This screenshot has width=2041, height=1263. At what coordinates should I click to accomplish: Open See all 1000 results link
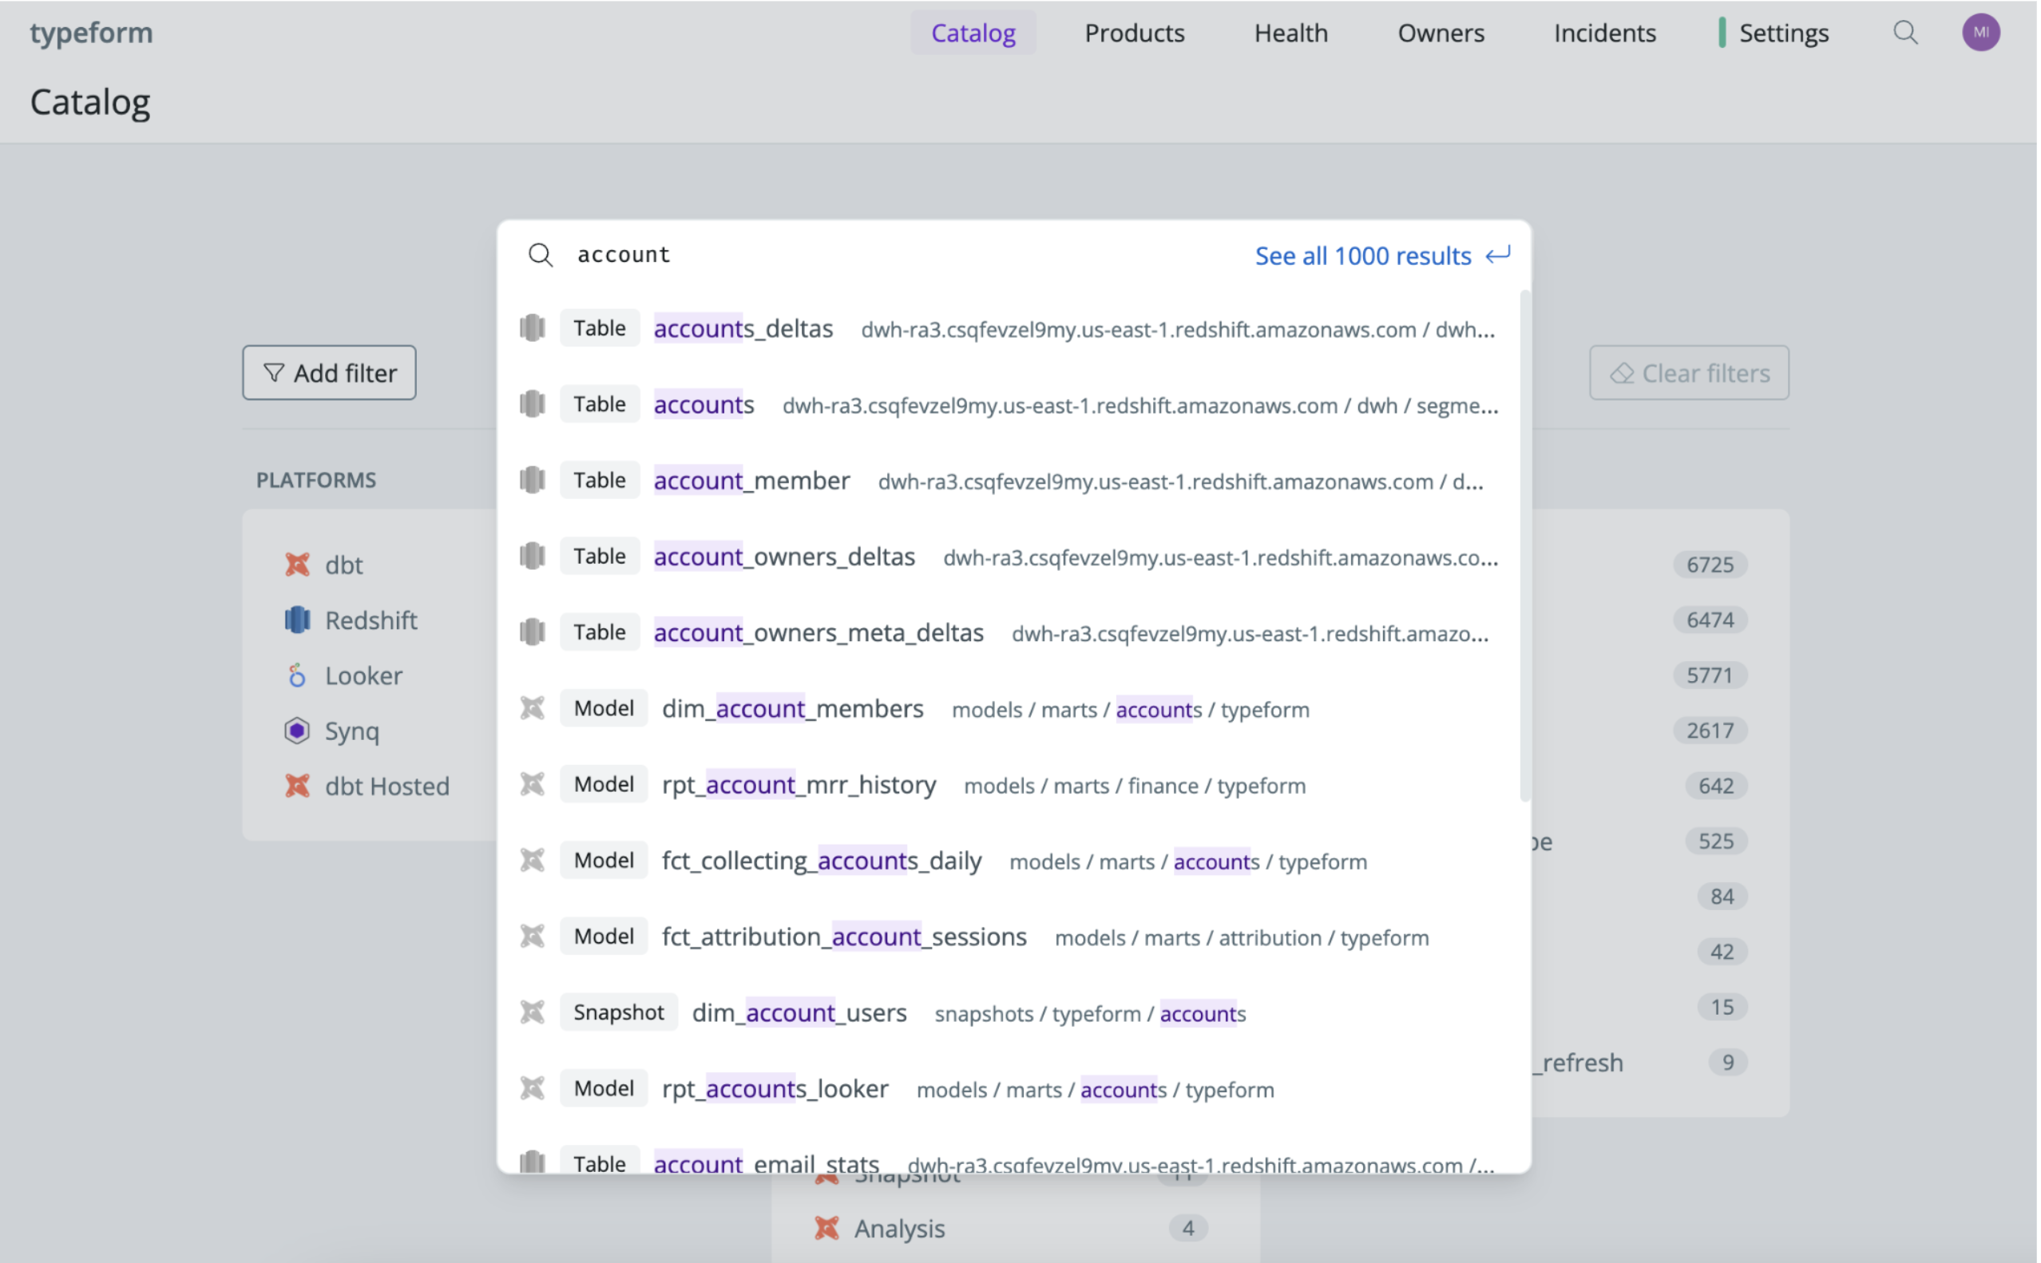tap(1362, 255)
